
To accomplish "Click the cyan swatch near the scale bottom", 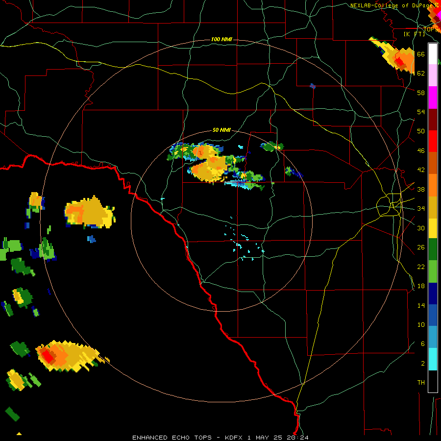I will [x=433, y=359].
